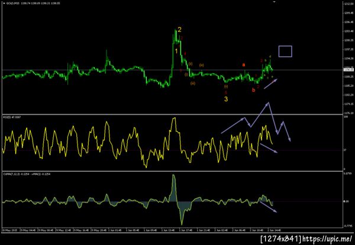Click the OsMA indicator label in the bottom pane
Screen dimensions: 355x245
pos(27,174)
